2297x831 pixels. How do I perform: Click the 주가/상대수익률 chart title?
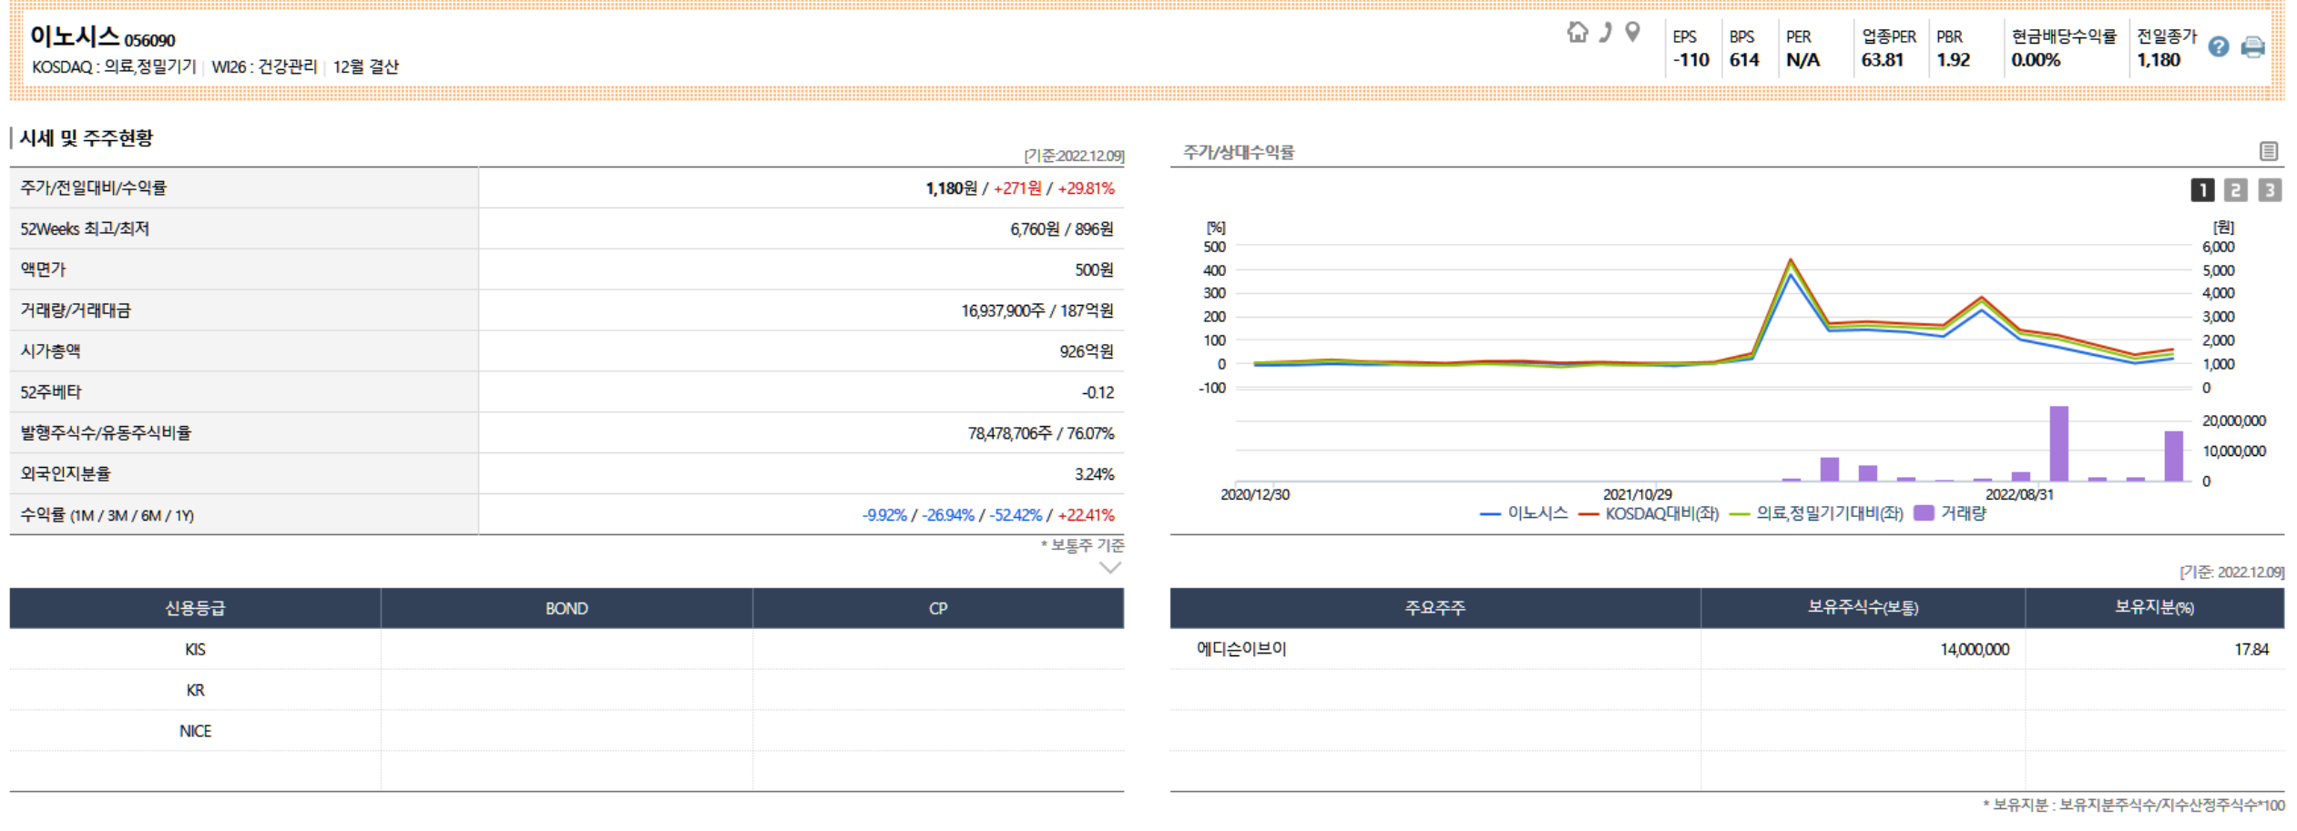tap(1239, 152)
